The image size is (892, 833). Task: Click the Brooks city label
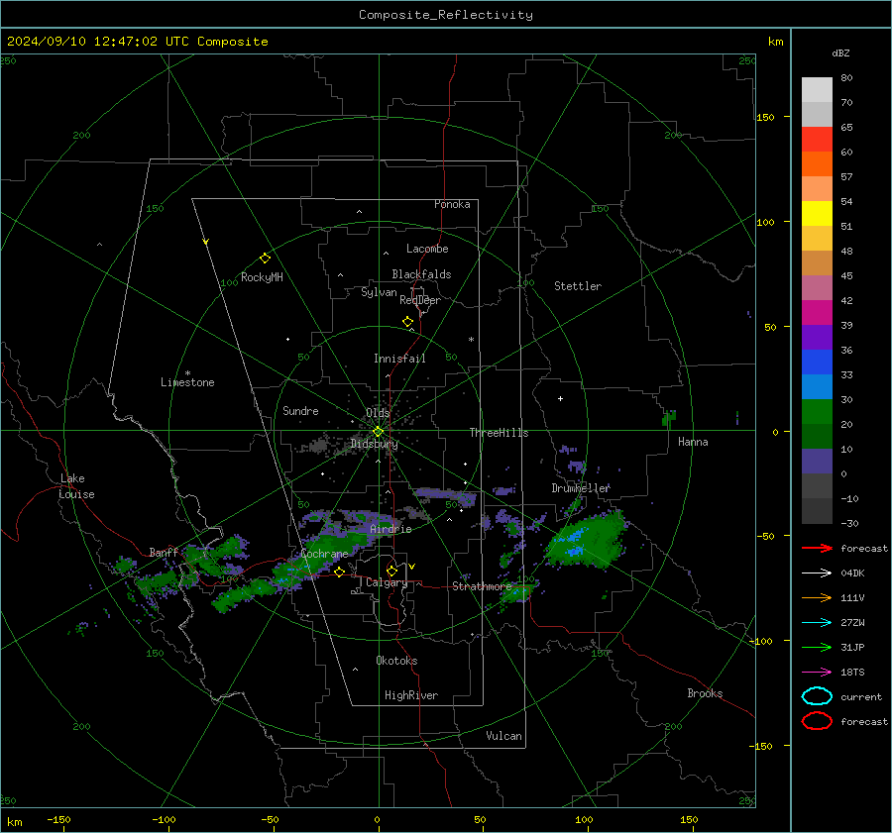point(705,693)
